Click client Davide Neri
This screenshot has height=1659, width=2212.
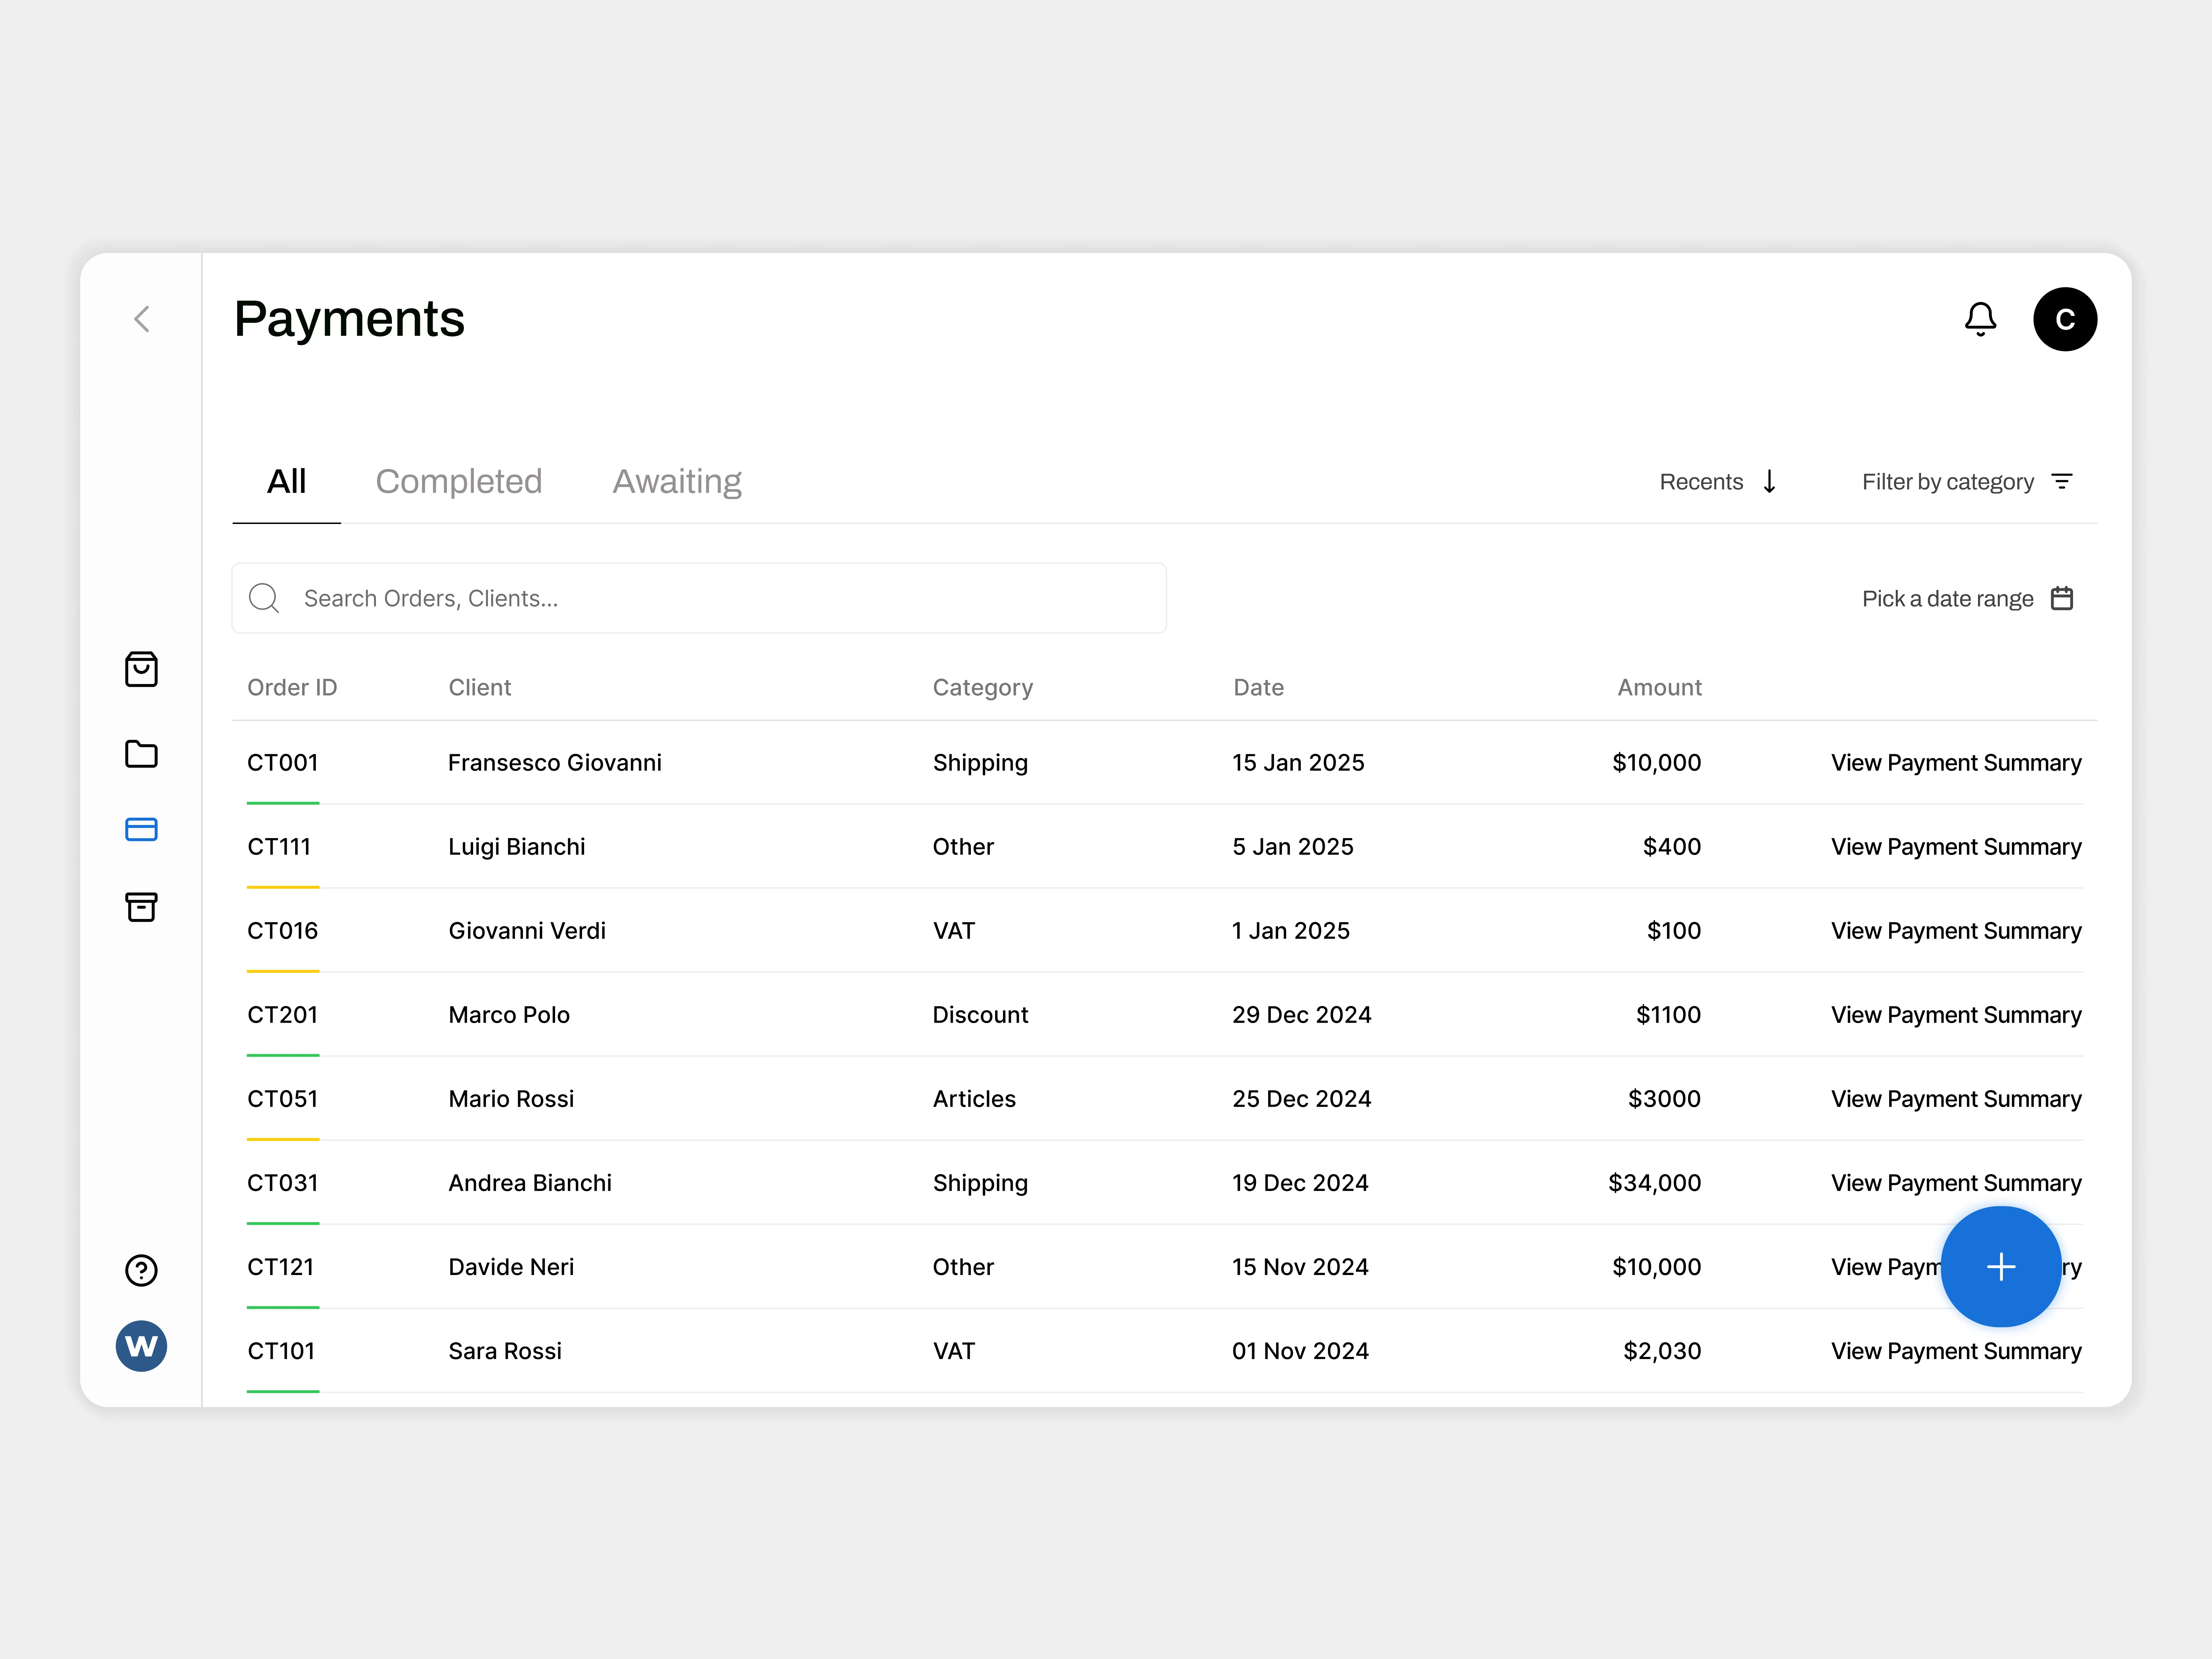click(511, 1267)
